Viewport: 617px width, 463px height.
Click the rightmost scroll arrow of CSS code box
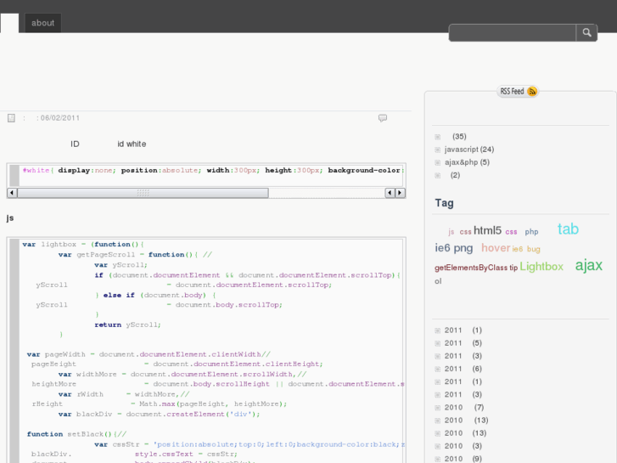pos(400,193)
